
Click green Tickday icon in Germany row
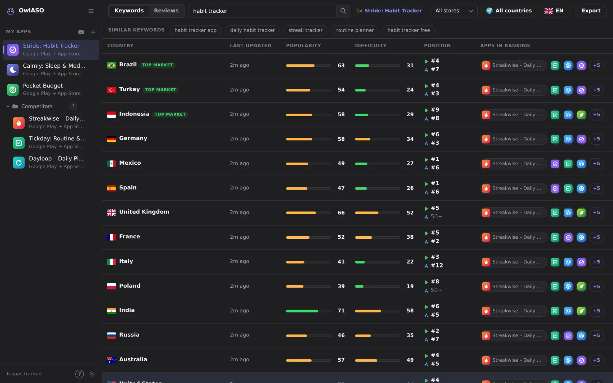pos(555,139)
